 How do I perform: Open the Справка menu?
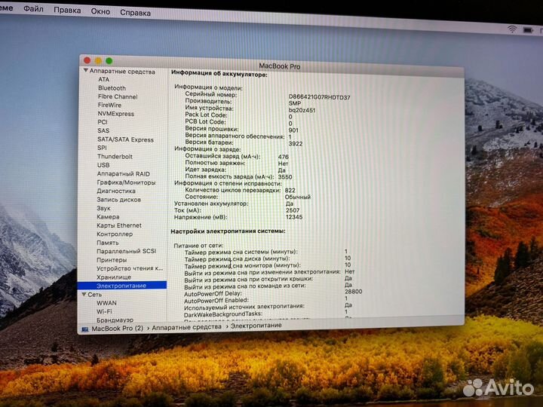[135, 13]
